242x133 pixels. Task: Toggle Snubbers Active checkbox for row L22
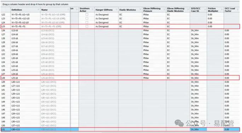point(87,14)
